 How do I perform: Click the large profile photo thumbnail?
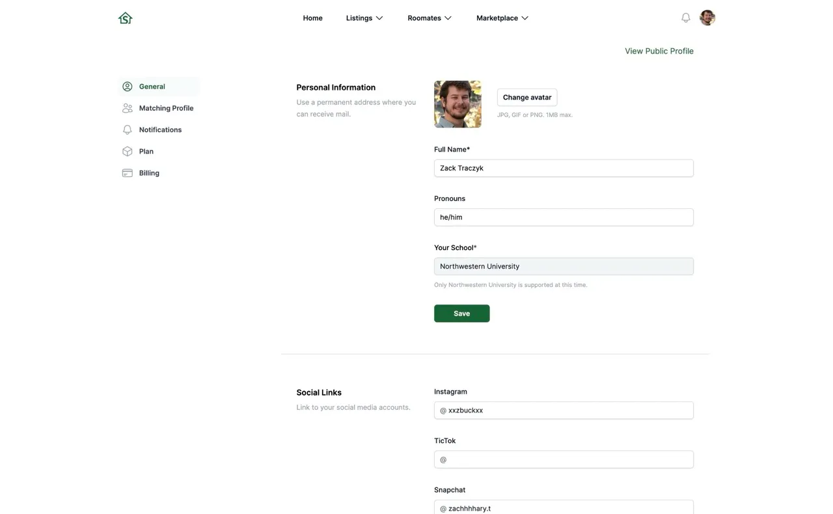tap(457, 104)
